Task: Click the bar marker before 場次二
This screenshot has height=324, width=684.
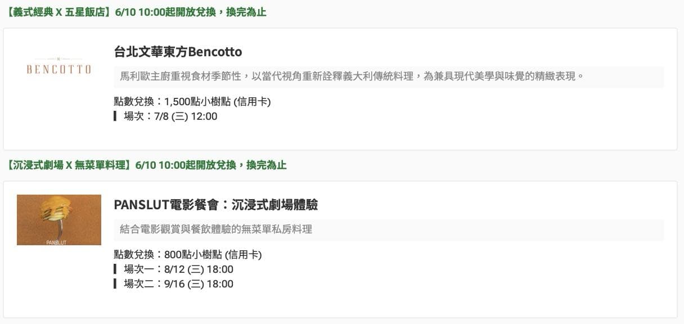Action: click(x=115, y=284)
